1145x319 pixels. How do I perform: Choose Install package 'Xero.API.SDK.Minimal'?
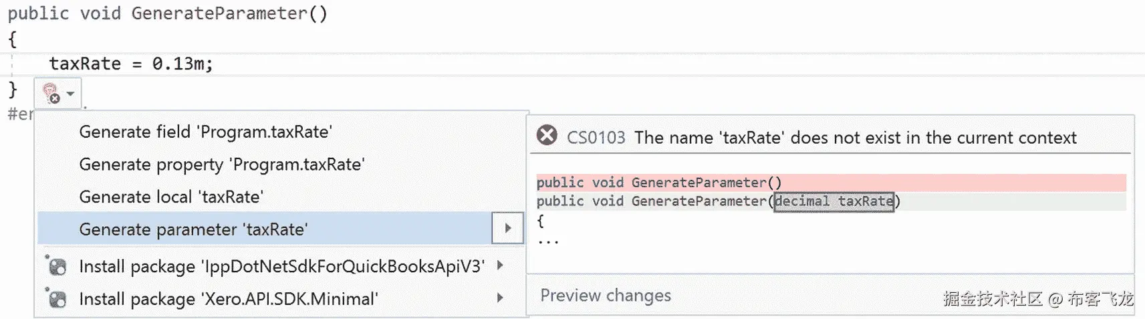(229, 299)
